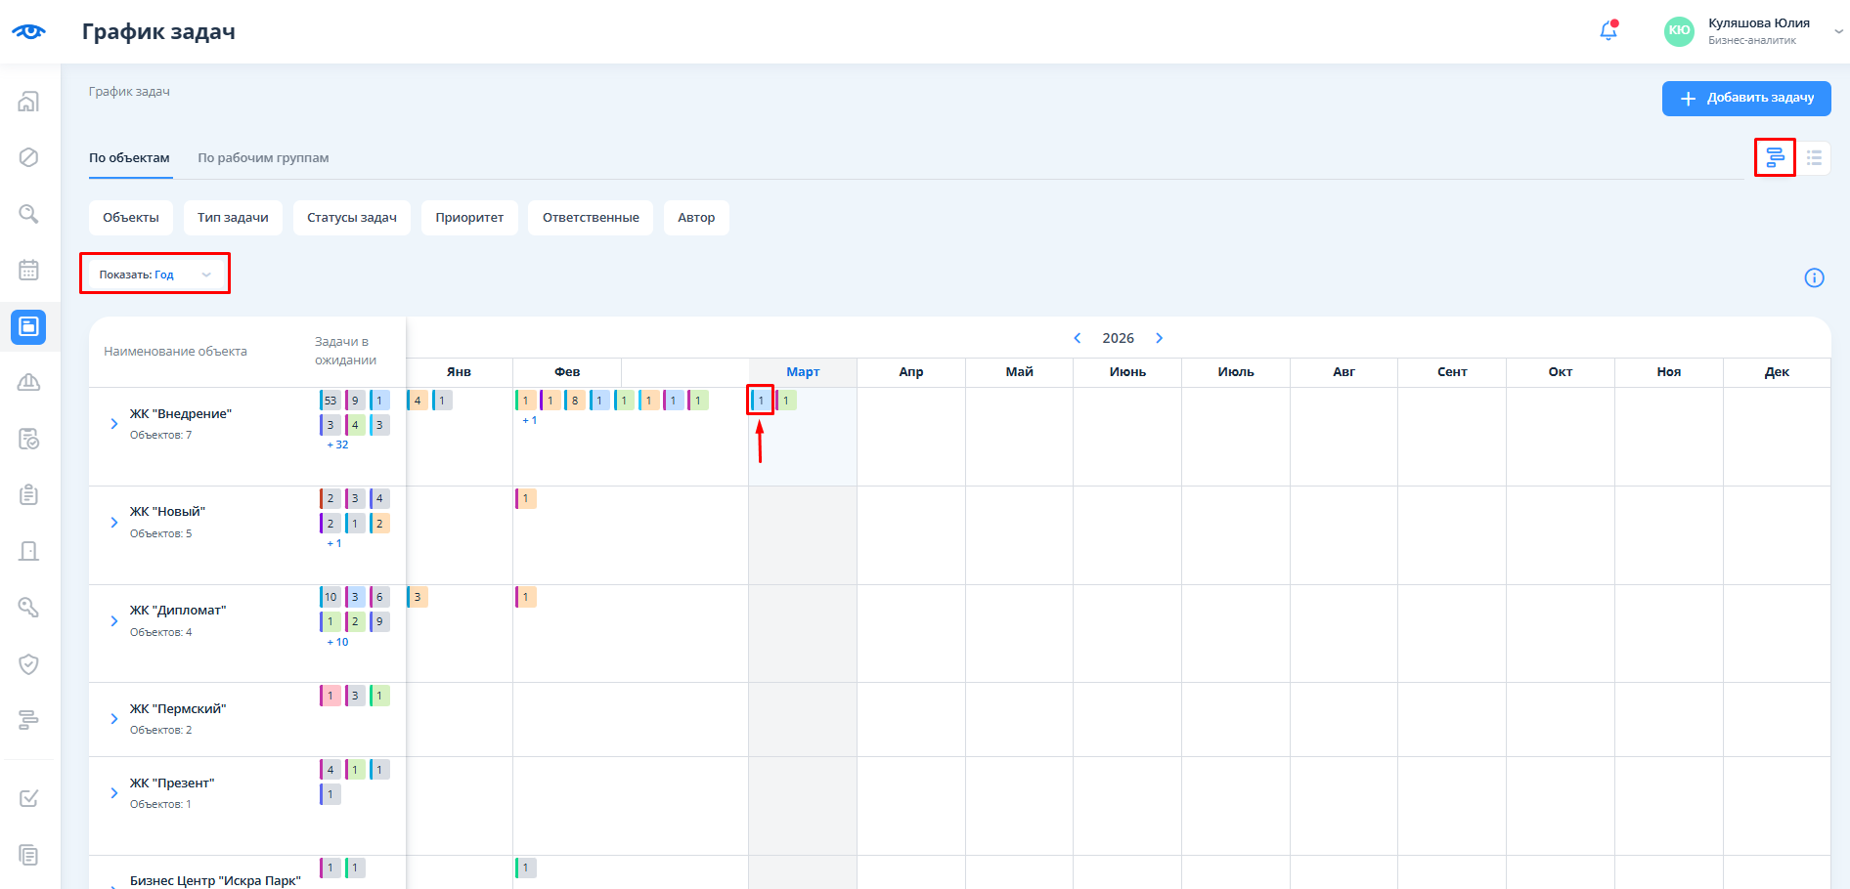
Task: Click the info circle icon
Action: point(1814,277)
